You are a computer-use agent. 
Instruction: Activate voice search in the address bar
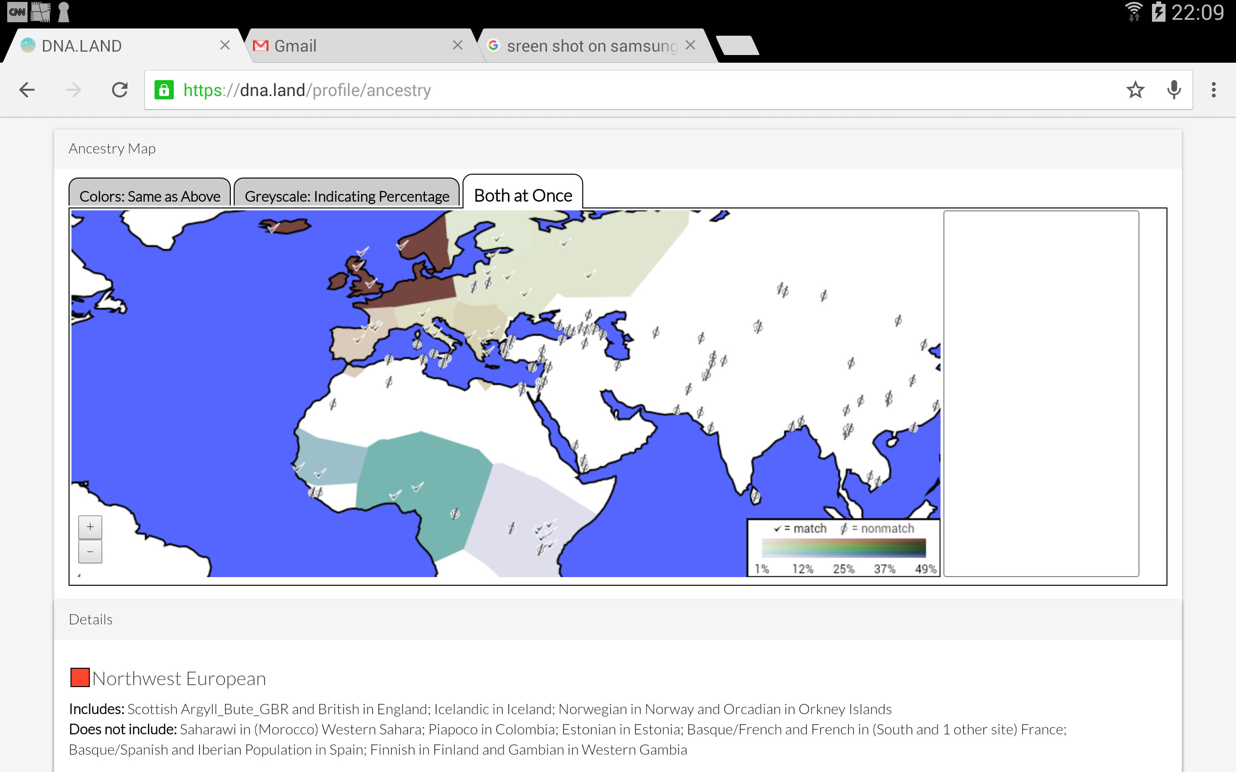coord(1173,90)
